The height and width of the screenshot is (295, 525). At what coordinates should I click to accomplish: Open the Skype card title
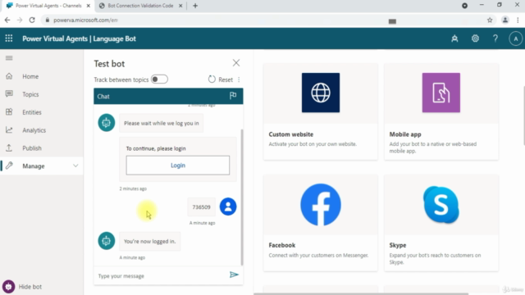pyautogui.click(x=397, y=245)
